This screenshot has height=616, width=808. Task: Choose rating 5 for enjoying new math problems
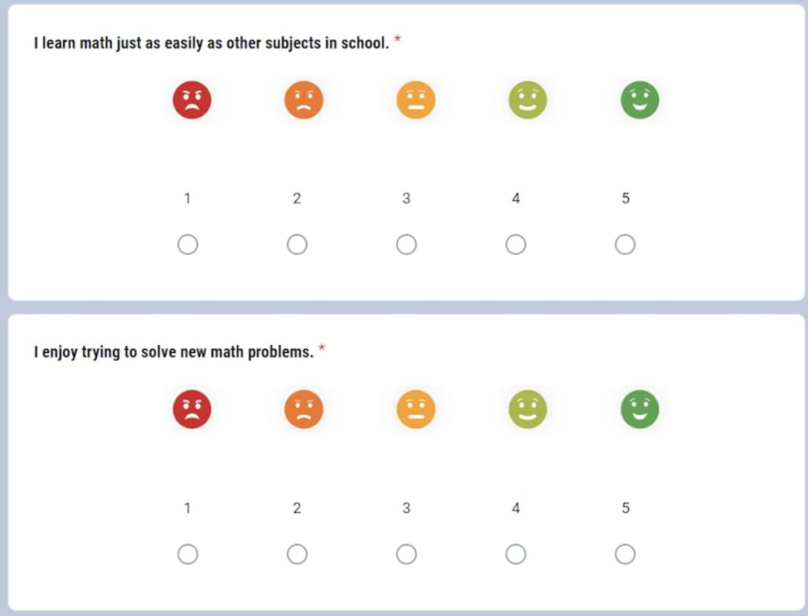pos(625,554)
